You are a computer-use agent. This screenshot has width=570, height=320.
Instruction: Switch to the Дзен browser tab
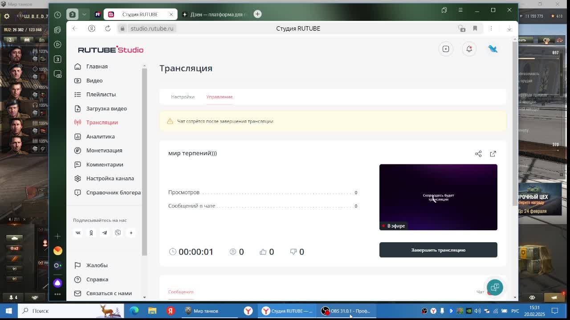coord(214,14)
